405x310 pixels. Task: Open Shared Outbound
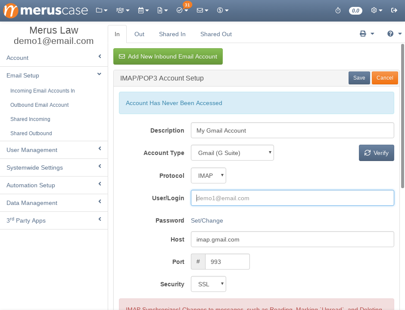[31, 133]
